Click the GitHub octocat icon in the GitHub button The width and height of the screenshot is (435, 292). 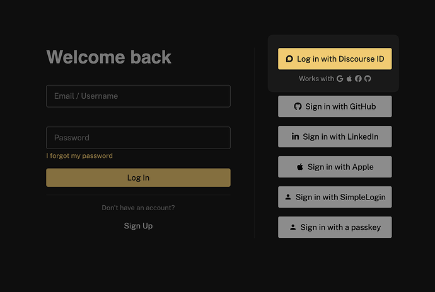[298, 106]
